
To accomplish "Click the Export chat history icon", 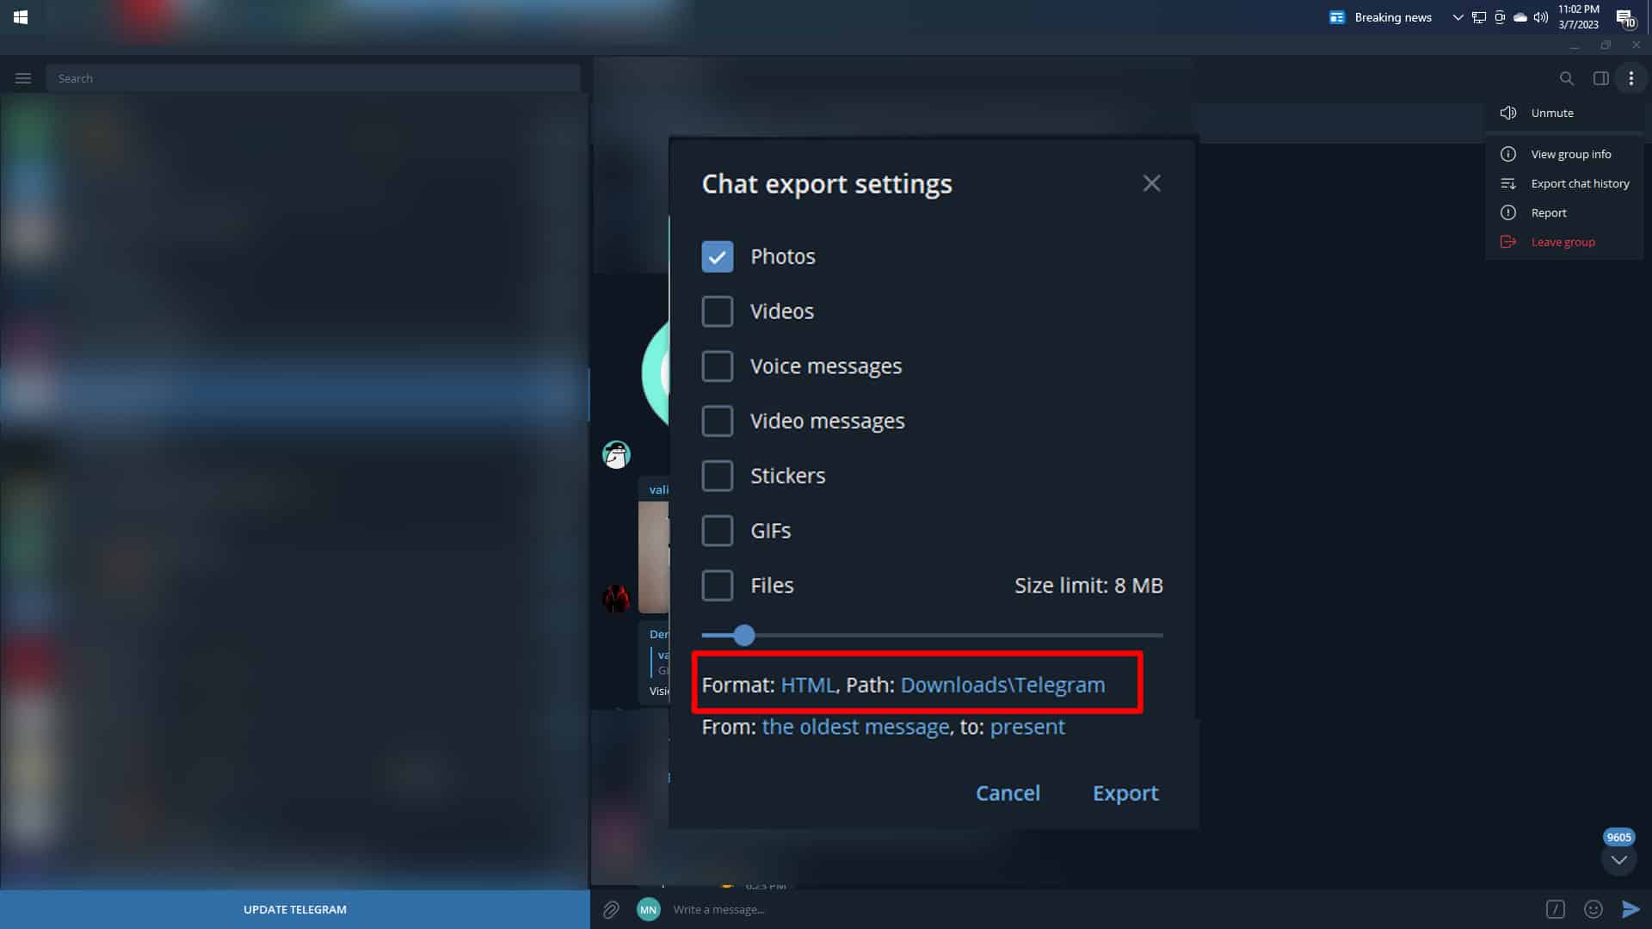I will pos(1508,182).
